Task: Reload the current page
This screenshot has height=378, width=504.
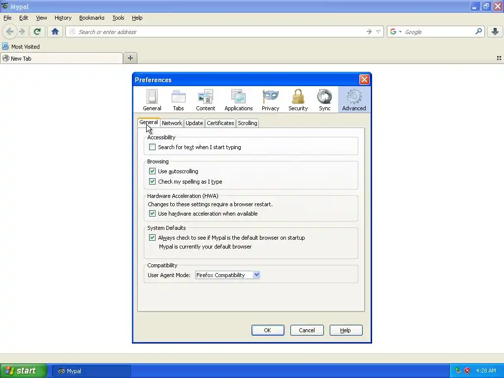Action: [x=37, y=31]
